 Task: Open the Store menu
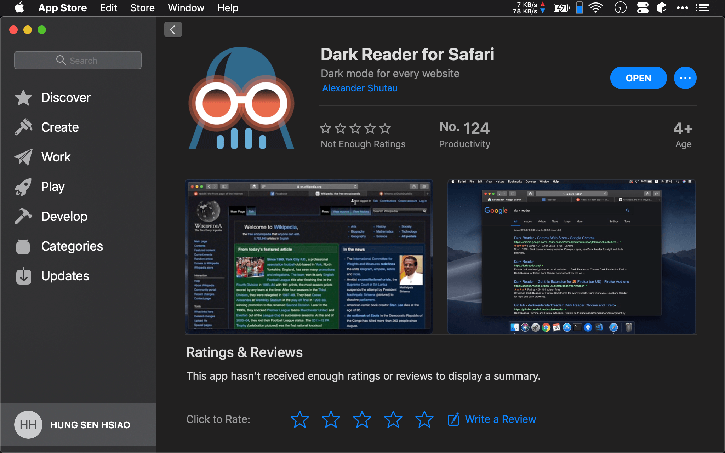coord(142,8)
